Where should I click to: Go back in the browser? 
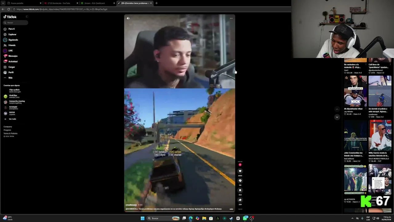tap(3, 9)
